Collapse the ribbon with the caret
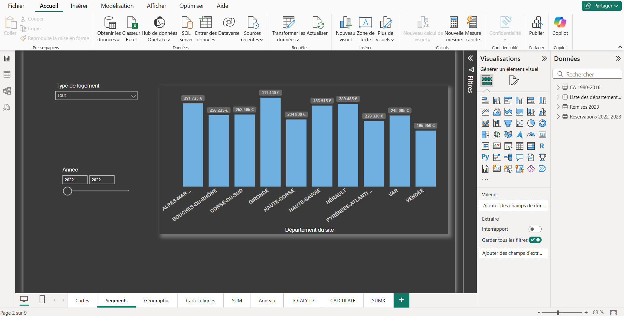The width and height of the screenshot is (624, 316). (x=620, y=47)
